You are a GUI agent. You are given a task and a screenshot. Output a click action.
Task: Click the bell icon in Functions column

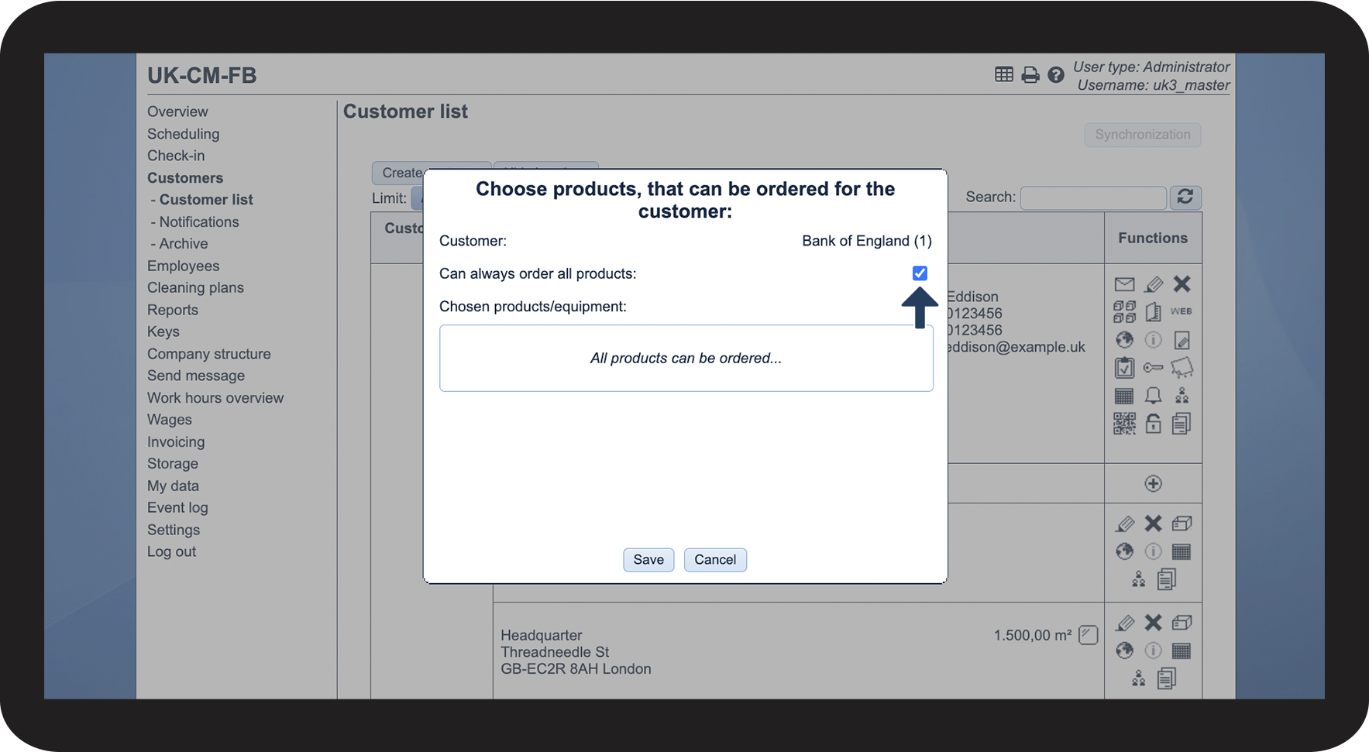1154,396
